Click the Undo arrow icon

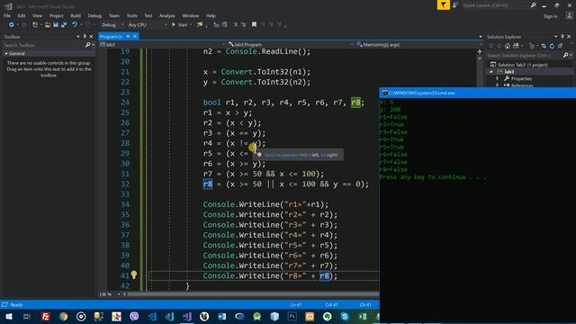pyautogui.click(x=75, y=24)
